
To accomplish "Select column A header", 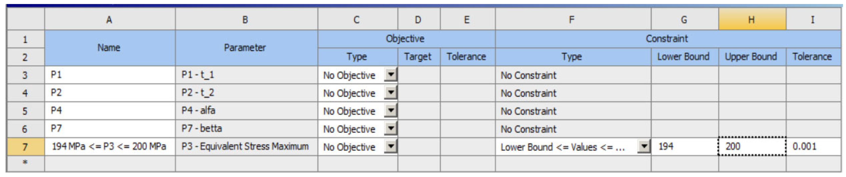I will pyautogui.click(x=109, y=20).
